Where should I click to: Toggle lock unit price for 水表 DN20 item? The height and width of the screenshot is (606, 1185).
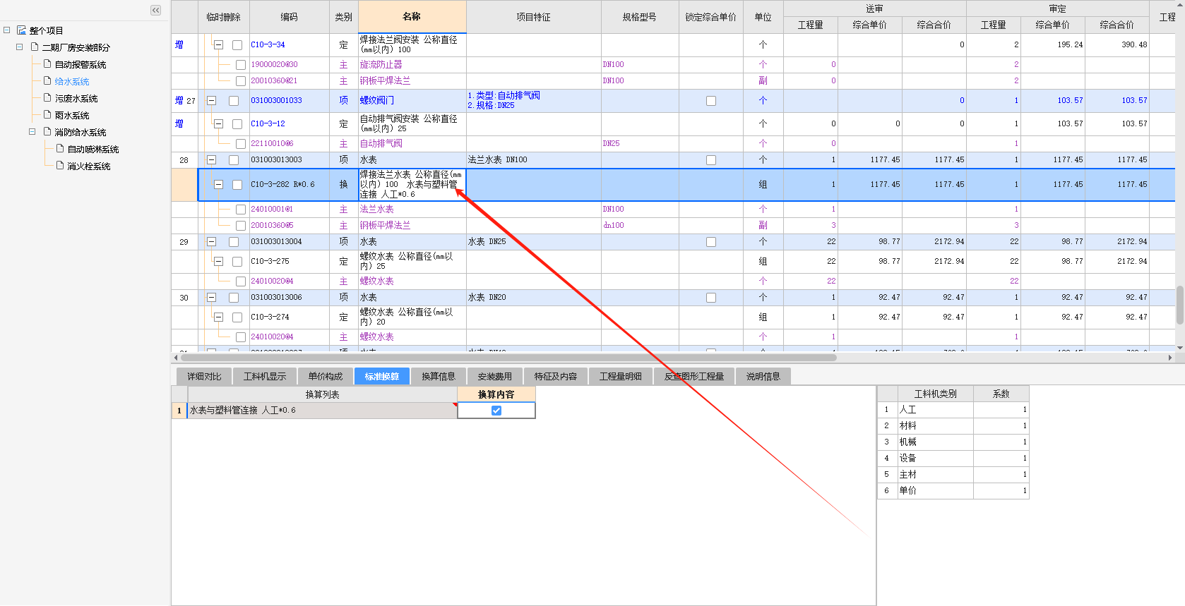pyautogui.click(x=711, y=298)
